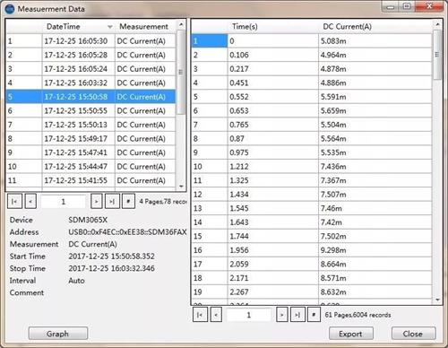The image size is (448, 348).
Task: Click the jump-to-page button beside 61 Pages
Action: pyautogui.click(x=314, y=315)
